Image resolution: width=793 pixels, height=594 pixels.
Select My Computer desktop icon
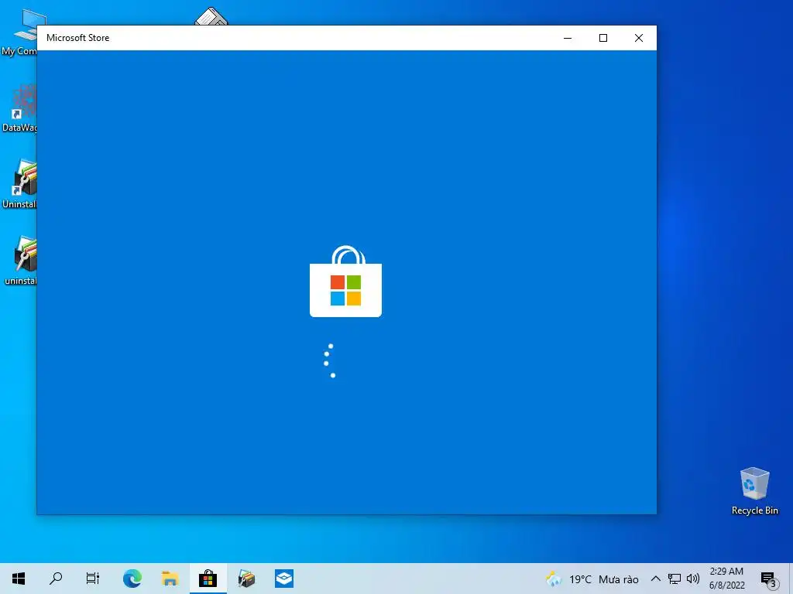click(19, 32)
